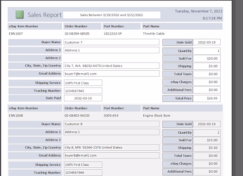
Task: Click part number 3005-654
Action: click(x=111, y=115)
